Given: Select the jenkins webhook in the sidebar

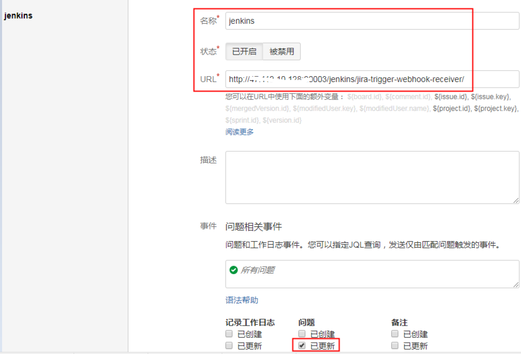Looking at the screenshot, I should [x=18, y=16].
